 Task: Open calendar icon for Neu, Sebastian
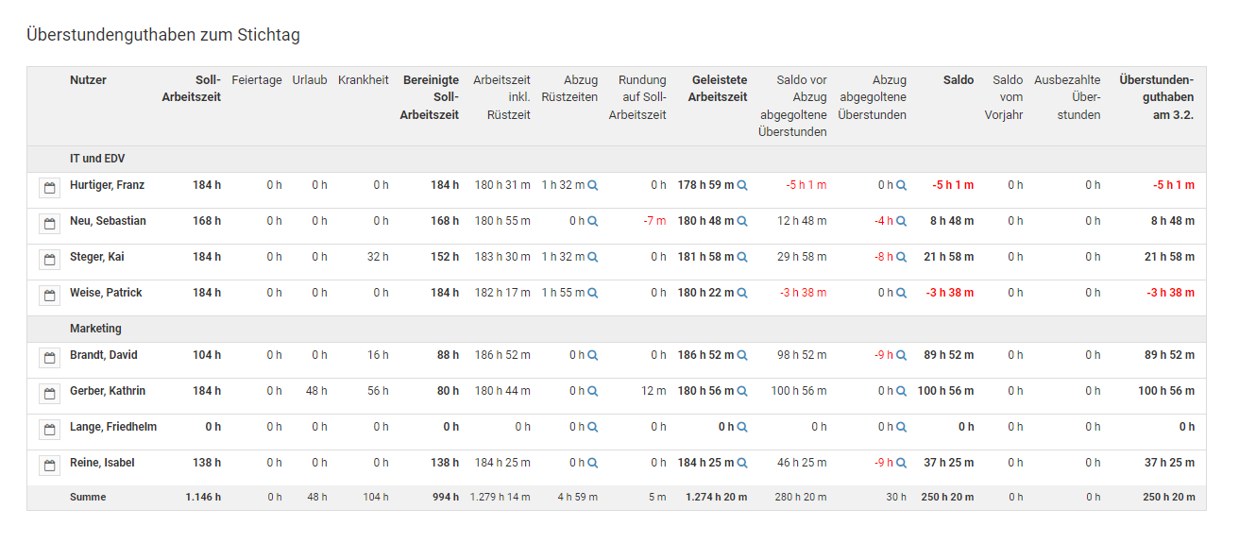pyautogui.click(x=49, y=224)
